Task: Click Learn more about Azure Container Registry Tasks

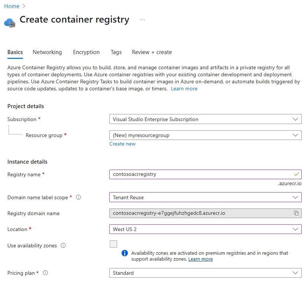Action: tap(184, 88)
